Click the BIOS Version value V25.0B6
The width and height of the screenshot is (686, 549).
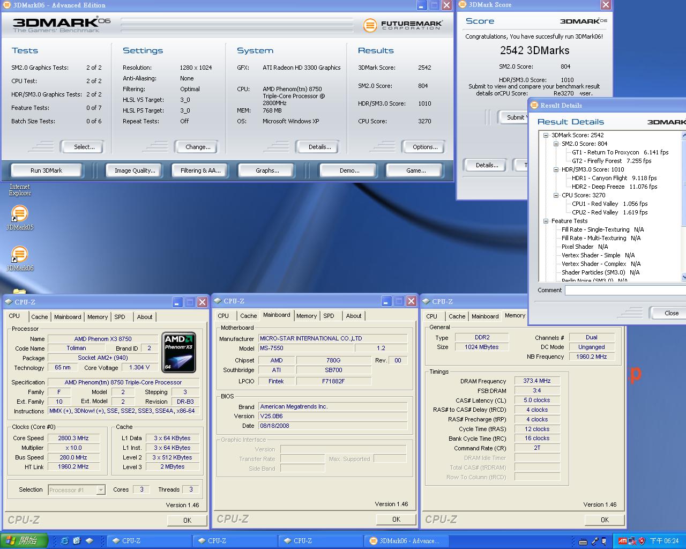point(333,416)
